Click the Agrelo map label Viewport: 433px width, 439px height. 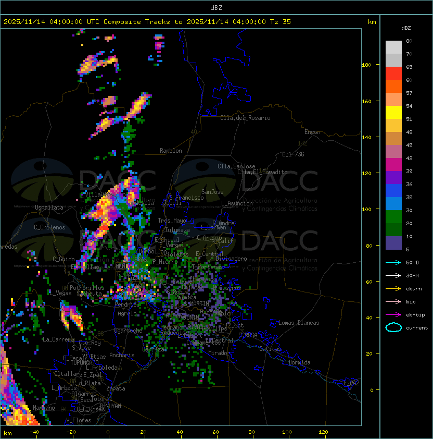pyautogui.click(x=127, y=313)
